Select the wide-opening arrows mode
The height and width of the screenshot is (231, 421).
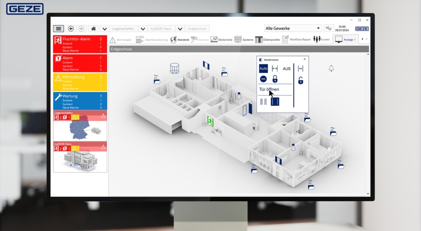(275, 69)
